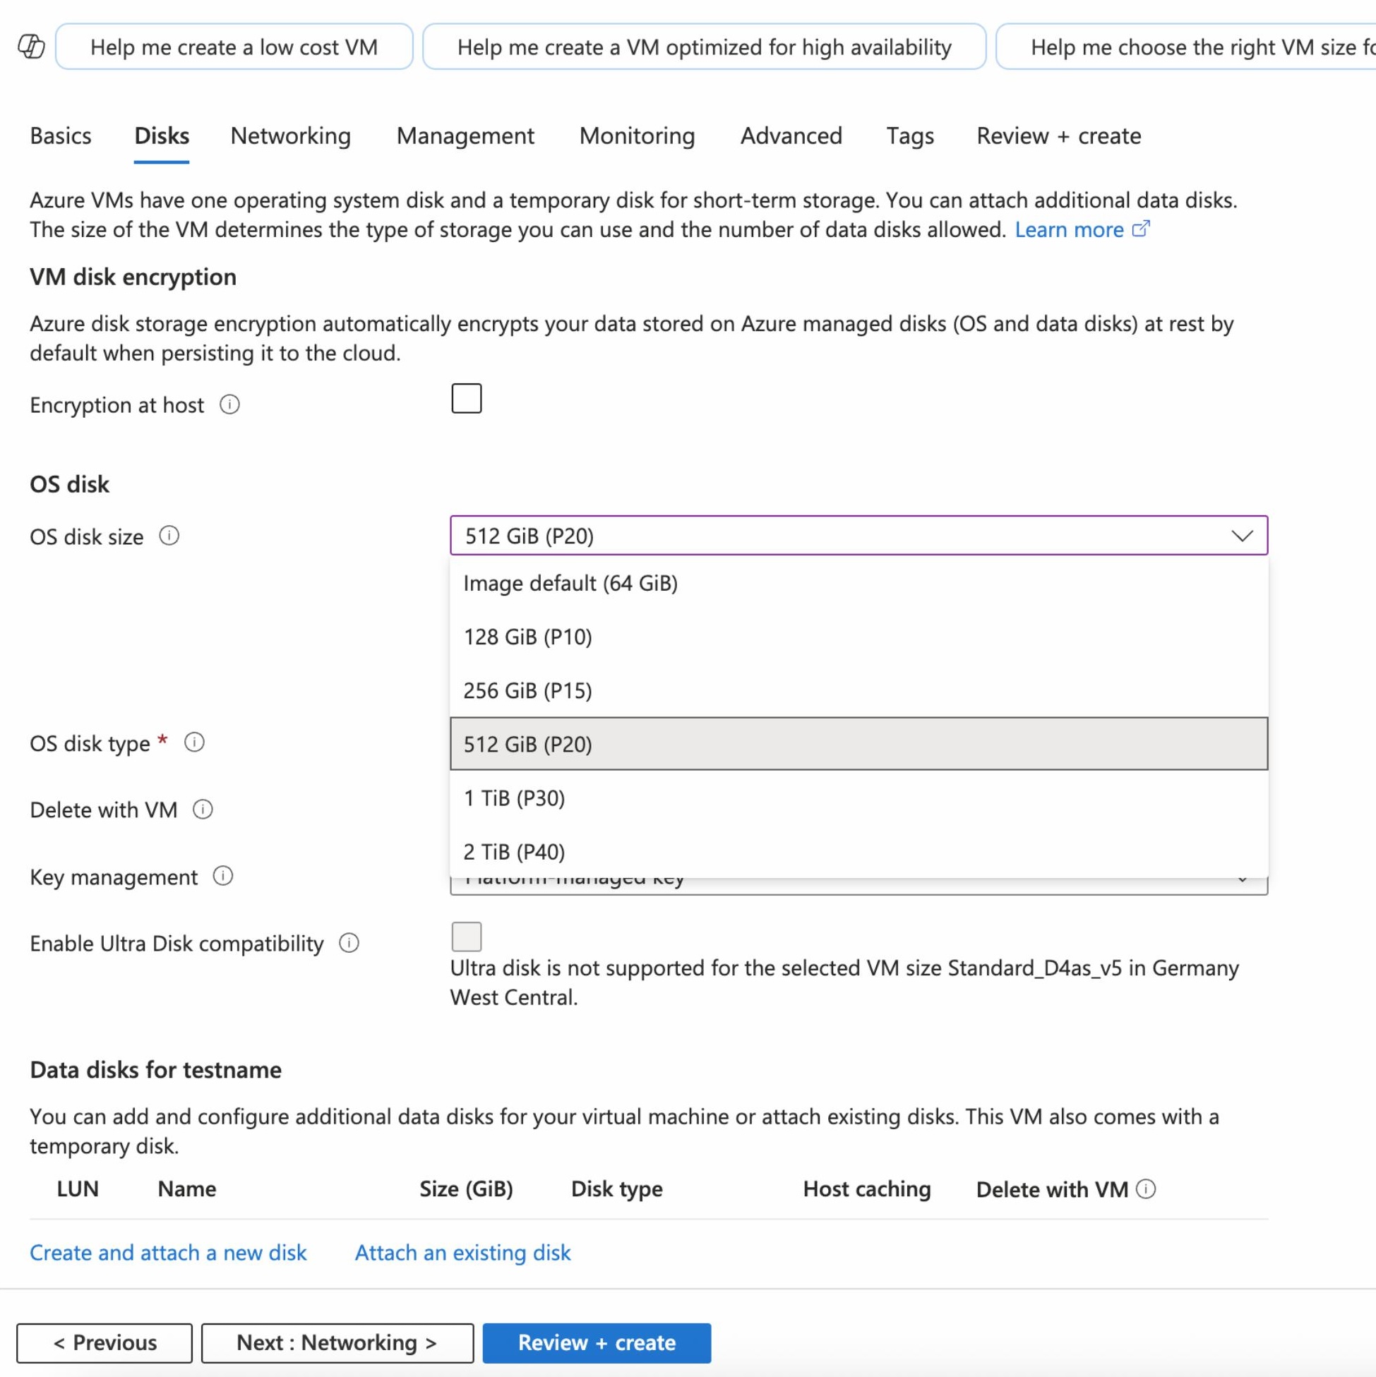Go to the Networking tab
1376x1377 pixels.
[291, 136]
